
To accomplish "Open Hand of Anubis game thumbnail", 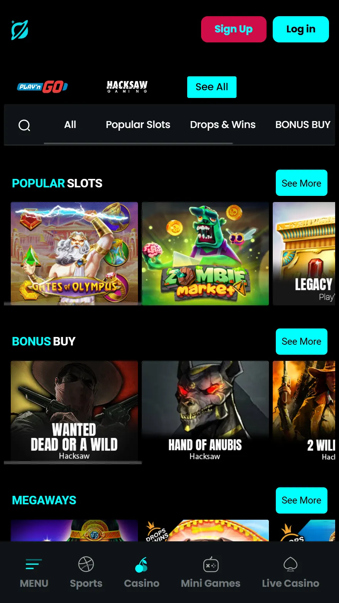I will [x=205, y=413].
